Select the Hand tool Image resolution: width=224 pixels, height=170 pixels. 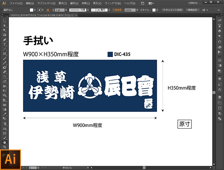[5, 142]
